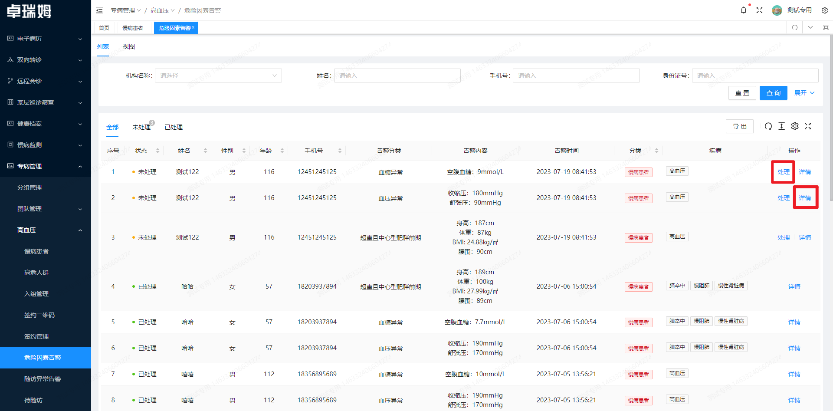Screen dimensions: 833x411
Task: Click the 导出 export button
Action: [739, 126]
